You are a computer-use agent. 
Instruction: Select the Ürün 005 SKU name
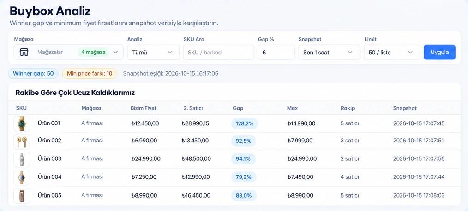tap(49, 195)
